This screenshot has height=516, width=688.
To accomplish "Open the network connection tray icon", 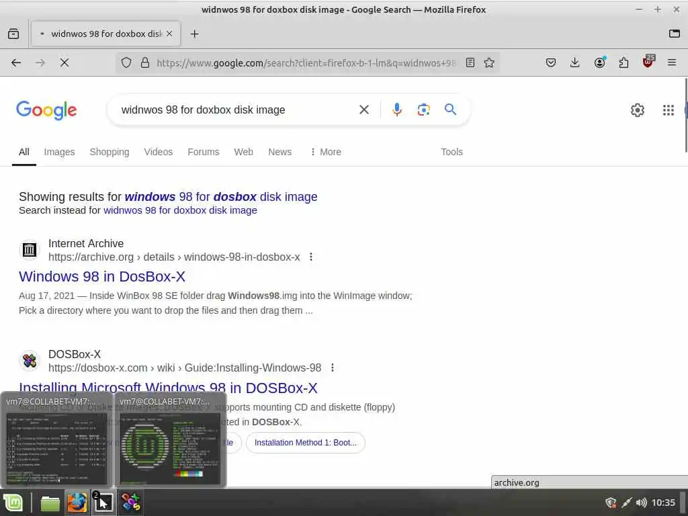I will [x=627, y=503].
